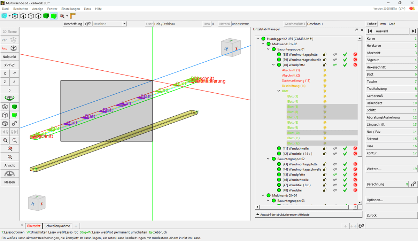Toggle visibility bulb for Blatt (8)

tap(325, 123)
